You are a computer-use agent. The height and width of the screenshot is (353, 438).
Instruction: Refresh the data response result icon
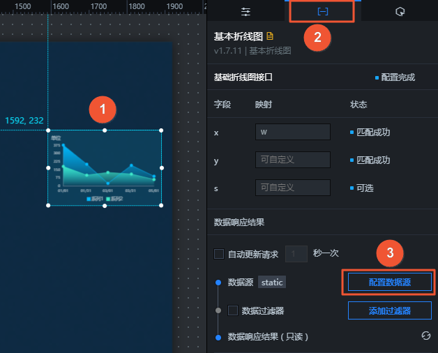point(426,336)
